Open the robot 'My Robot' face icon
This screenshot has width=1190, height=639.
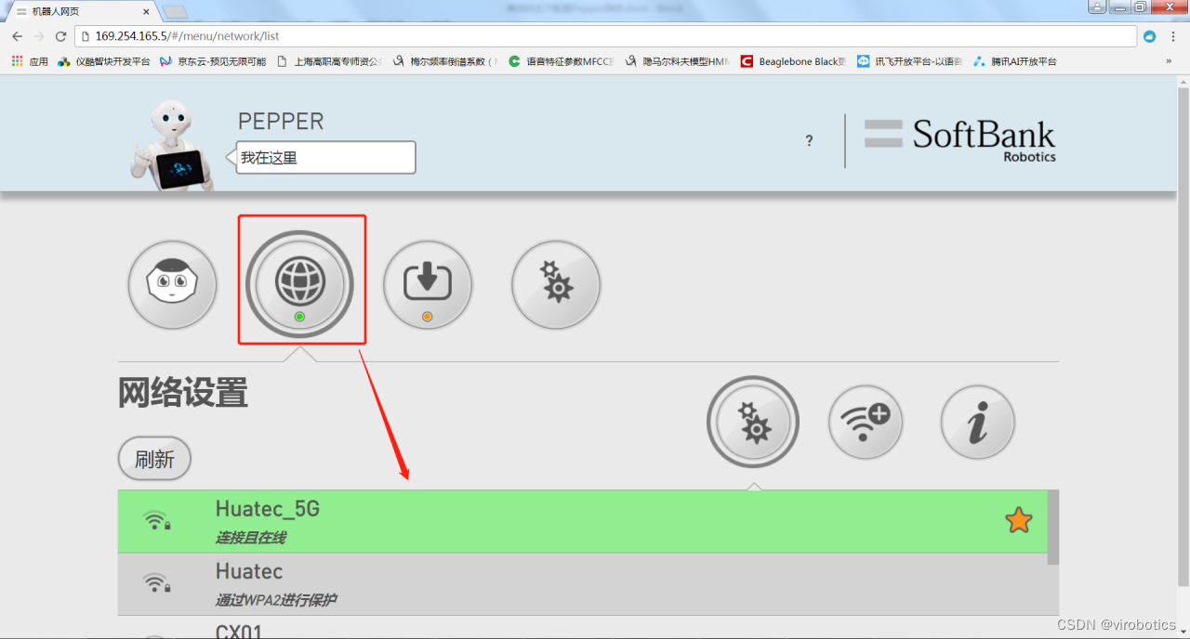pos(172,284)
